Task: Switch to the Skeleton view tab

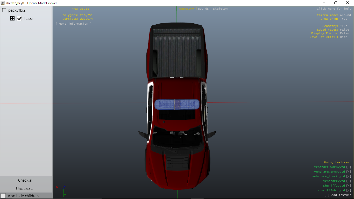Action: tap(220, 9)
